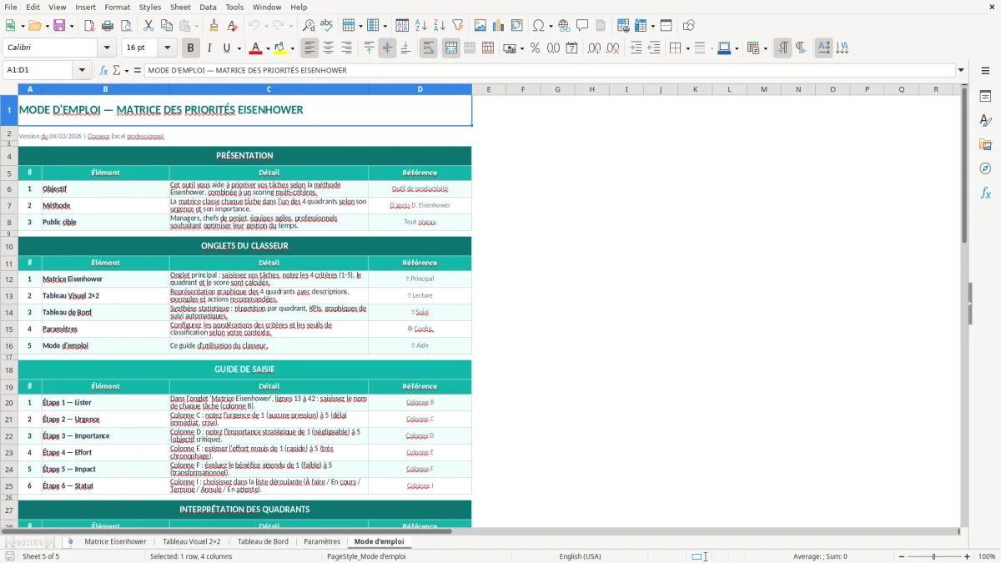This screenshot has height=563, width=1001.
Task: Copy the selected cells
Action: 167,26
